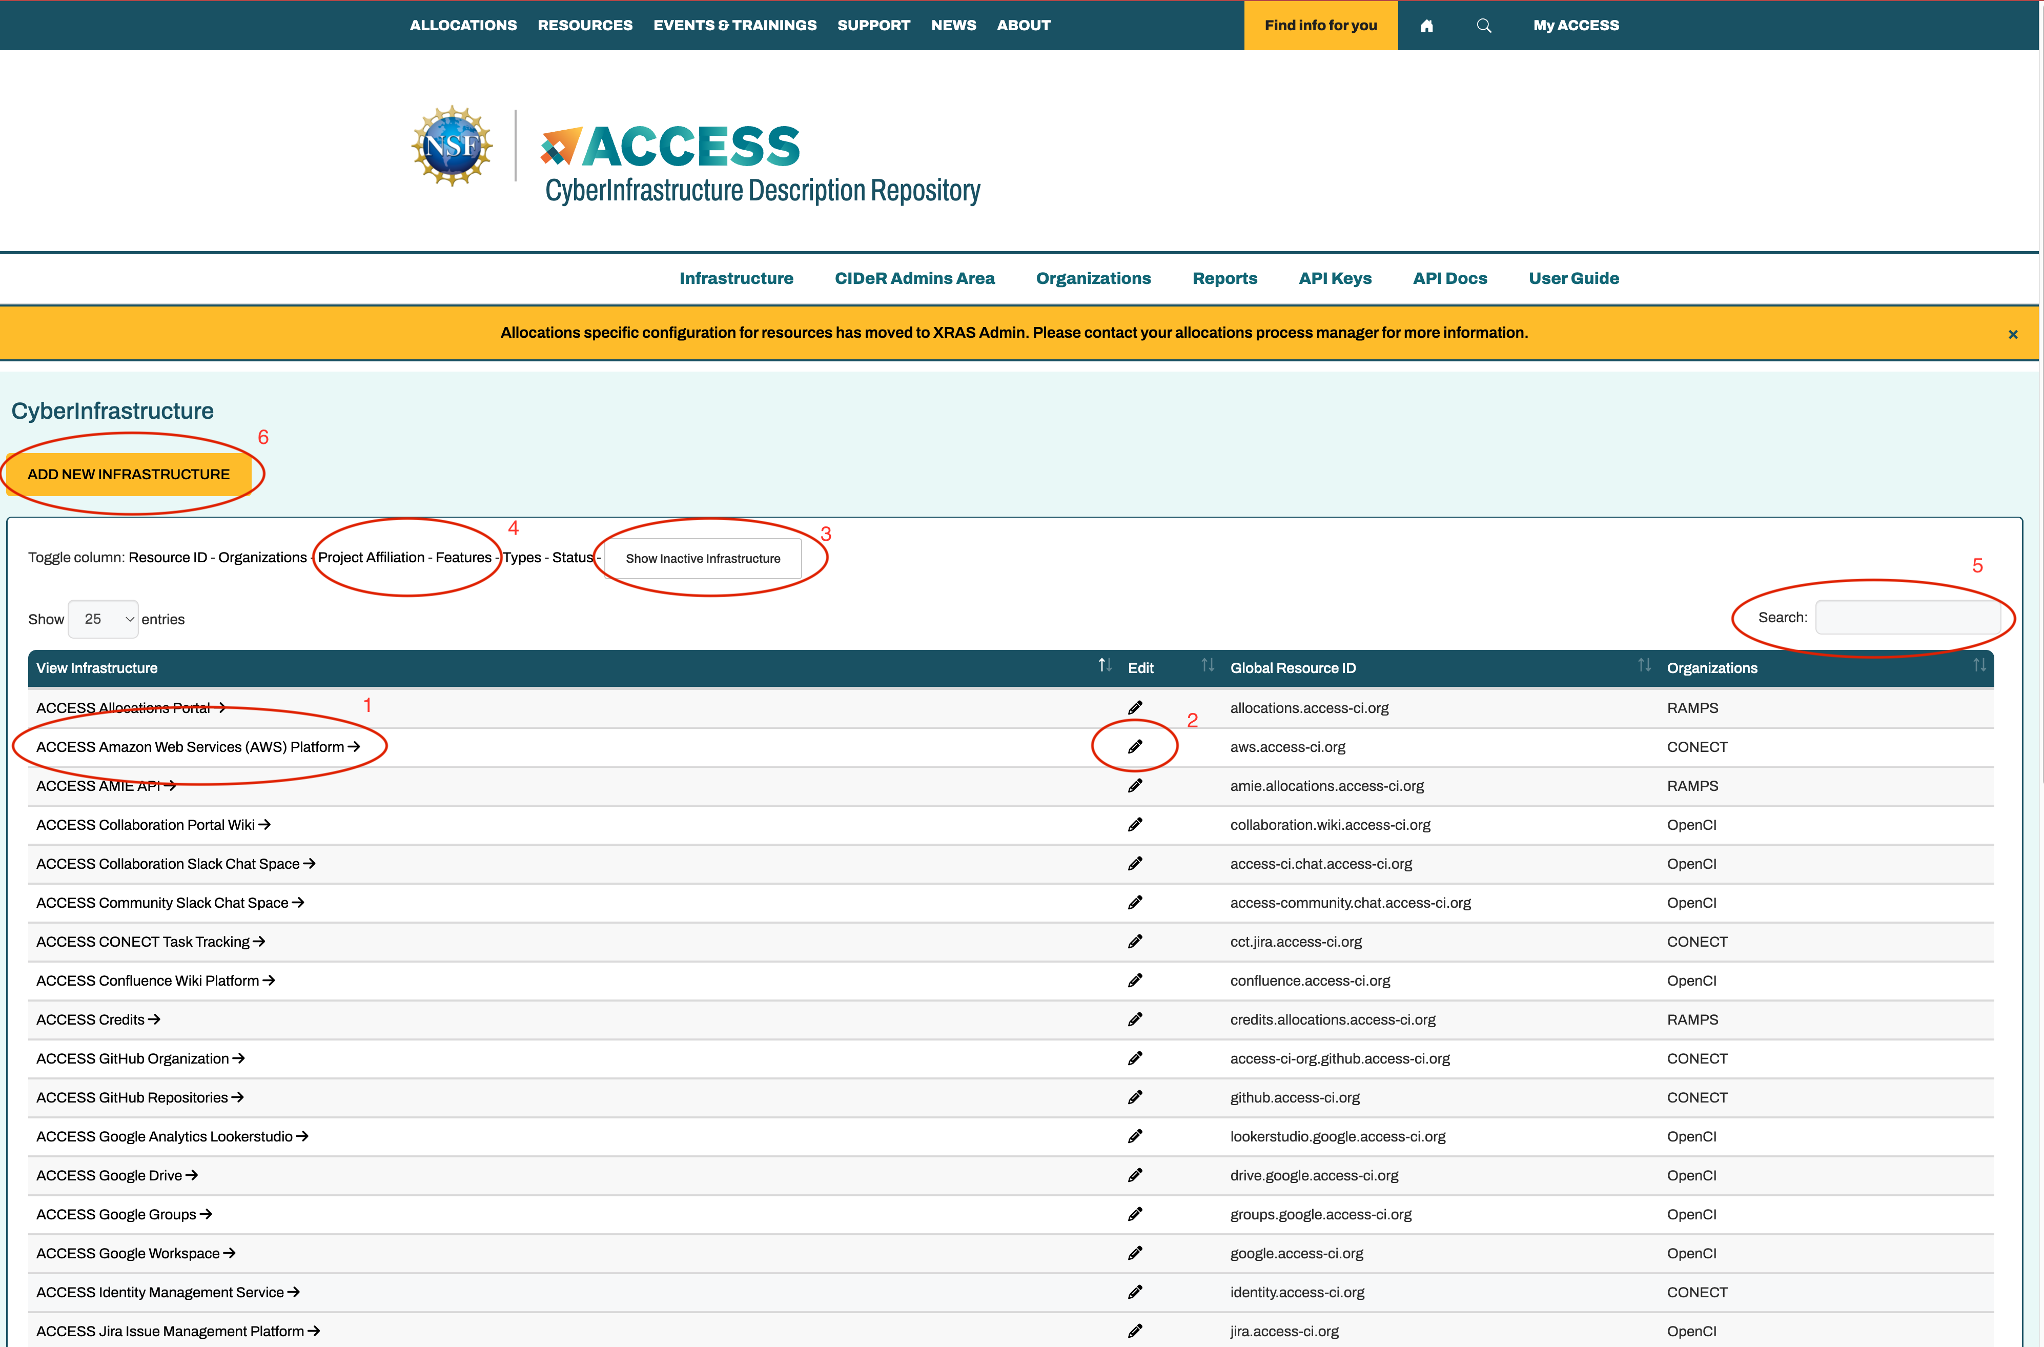Open the NEWS top menu
The height and width of the screenshot is (1347, 2044).
(953, 26)
